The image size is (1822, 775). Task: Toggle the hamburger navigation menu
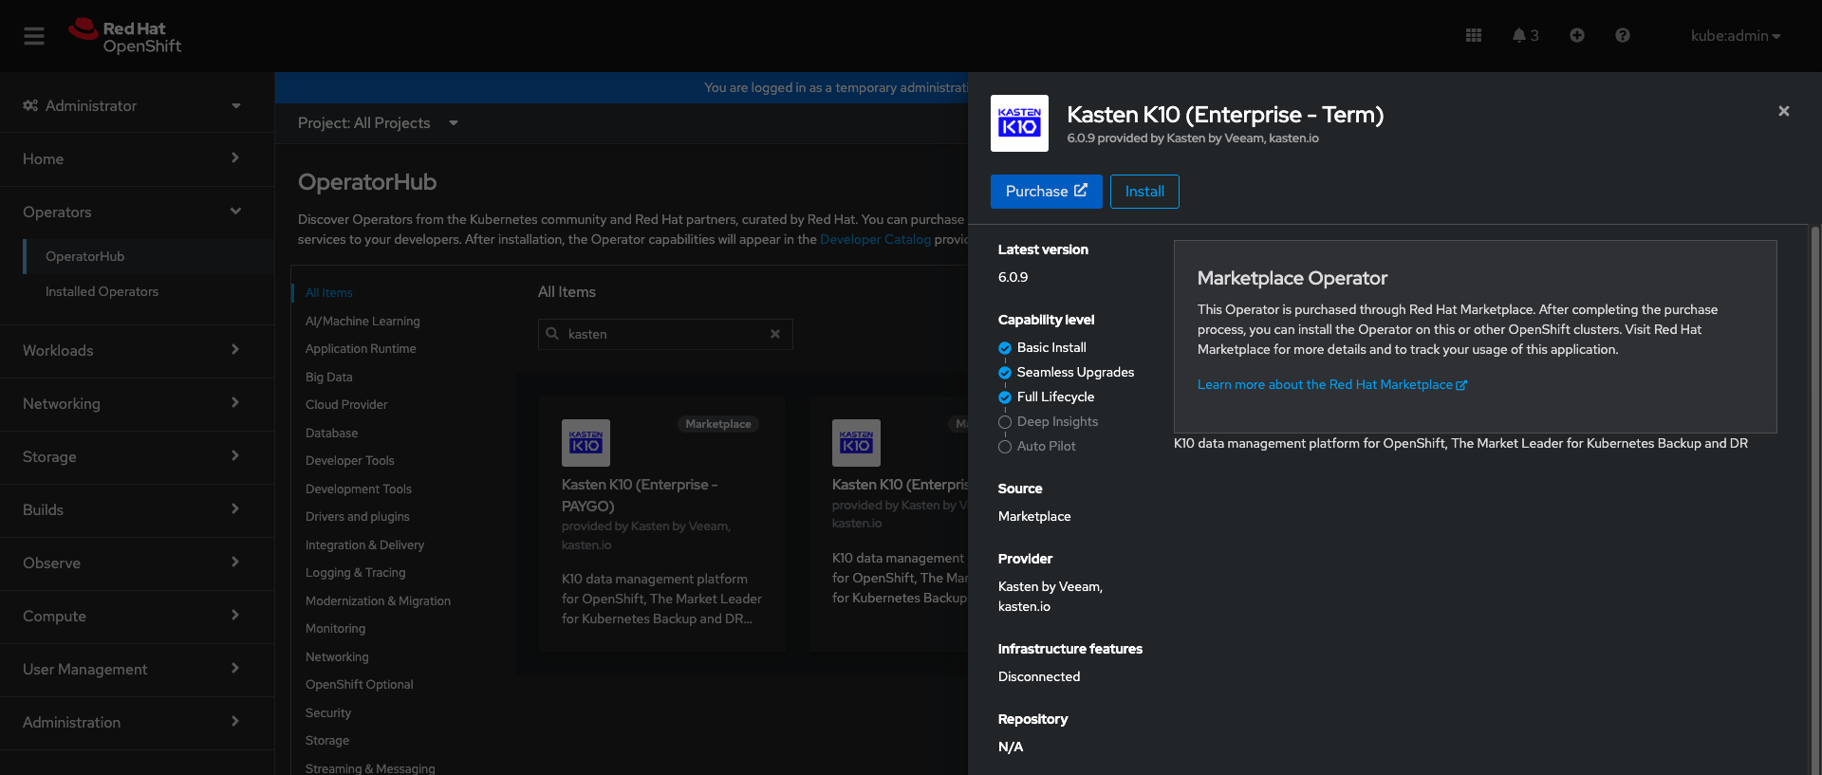pos(34,36)
